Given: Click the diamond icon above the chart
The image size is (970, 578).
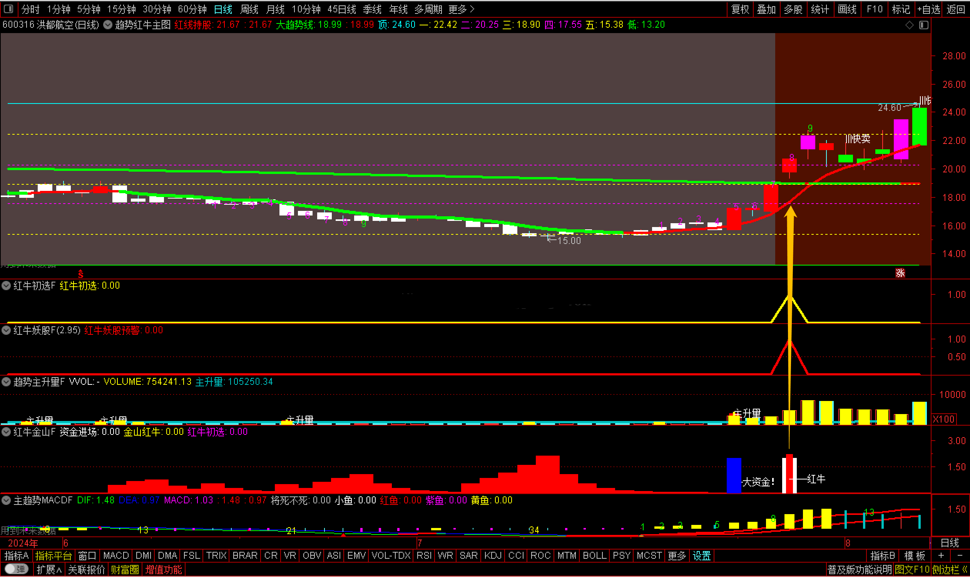Looking at the screenshot, I should coord(909,25).
